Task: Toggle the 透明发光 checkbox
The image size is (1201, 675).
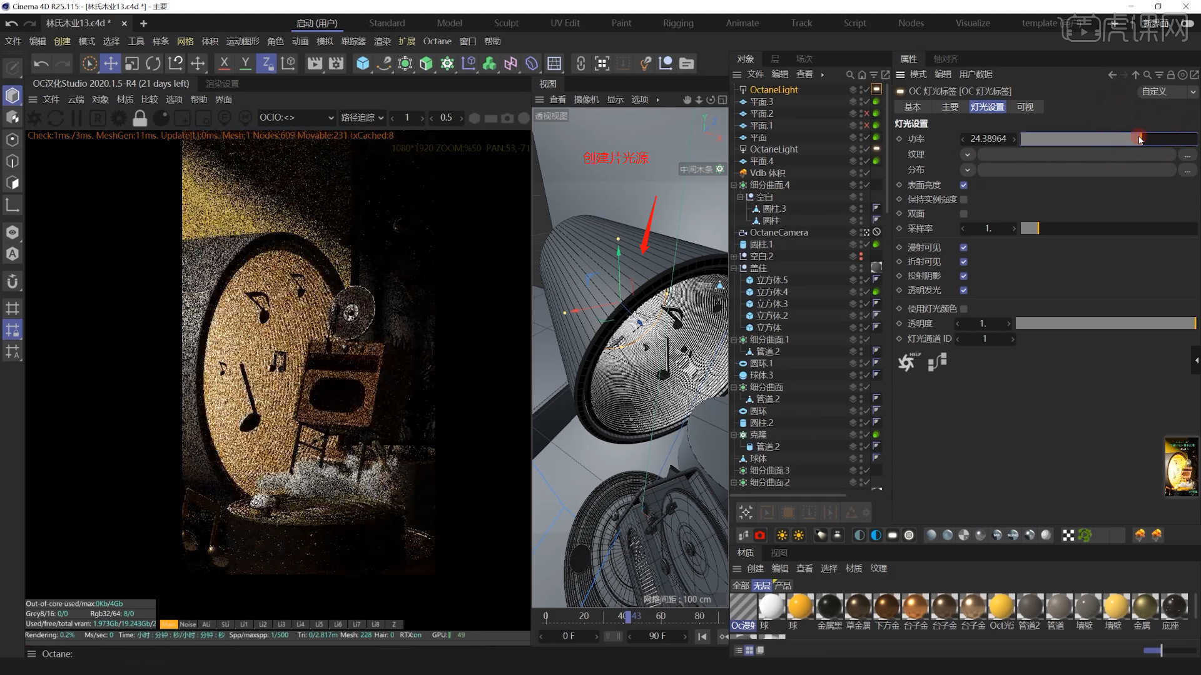Action: tap(963, 291)
